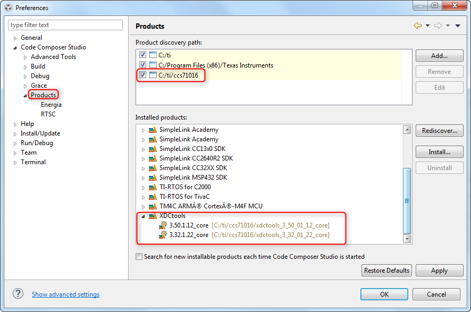Click the 3.50.1.12_core version gear icon
The image size is (471, 312).
[163, 225]
